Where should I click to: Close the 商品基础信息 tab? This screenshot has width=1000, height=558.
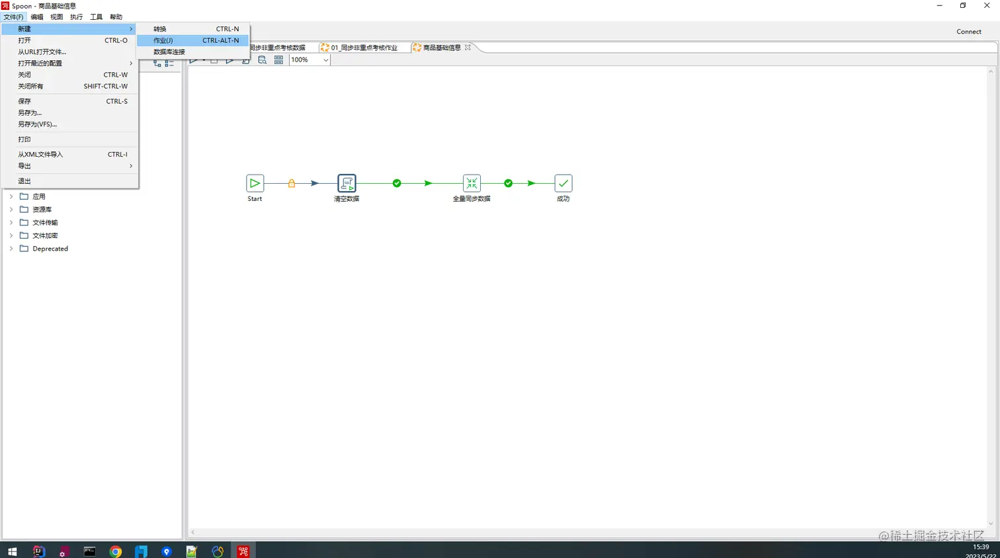468,48
